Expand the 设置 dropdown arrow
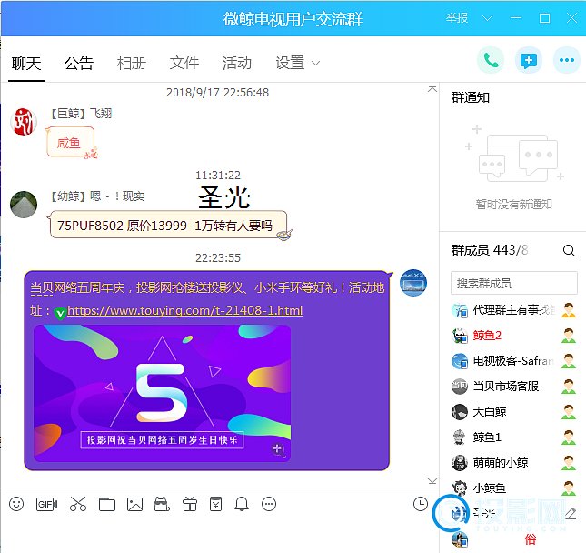 316,63
